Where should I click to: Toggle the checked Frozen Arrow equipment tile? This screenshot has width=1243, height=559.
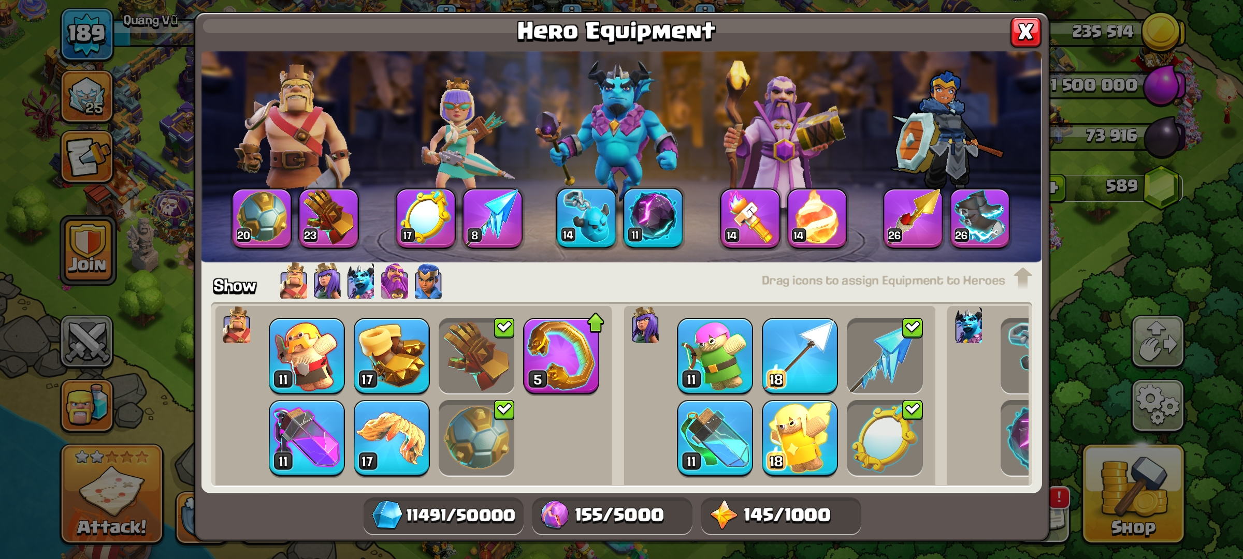pos(885,356)
